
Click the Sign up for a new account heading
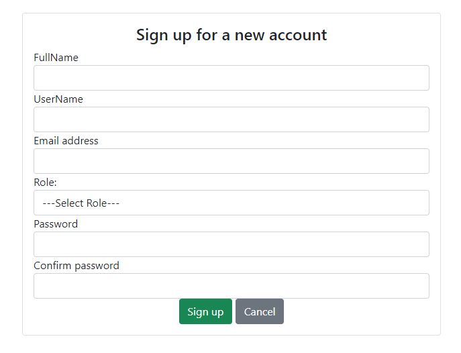(x=231, y=35)
